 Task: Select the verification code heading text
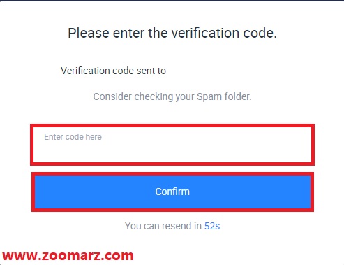tap(172, 33)
